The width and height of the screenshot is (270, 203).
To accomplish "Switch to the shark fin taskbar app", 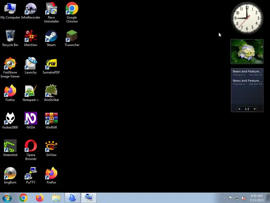I will pos(73,198).
